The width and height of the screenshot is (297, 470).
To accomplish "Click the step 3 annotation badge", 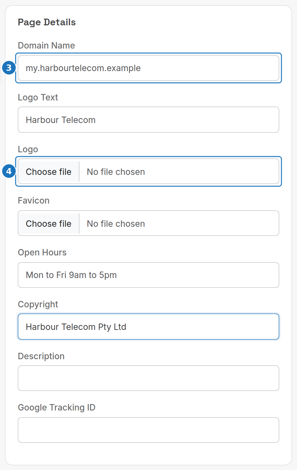I will [9, 68].
